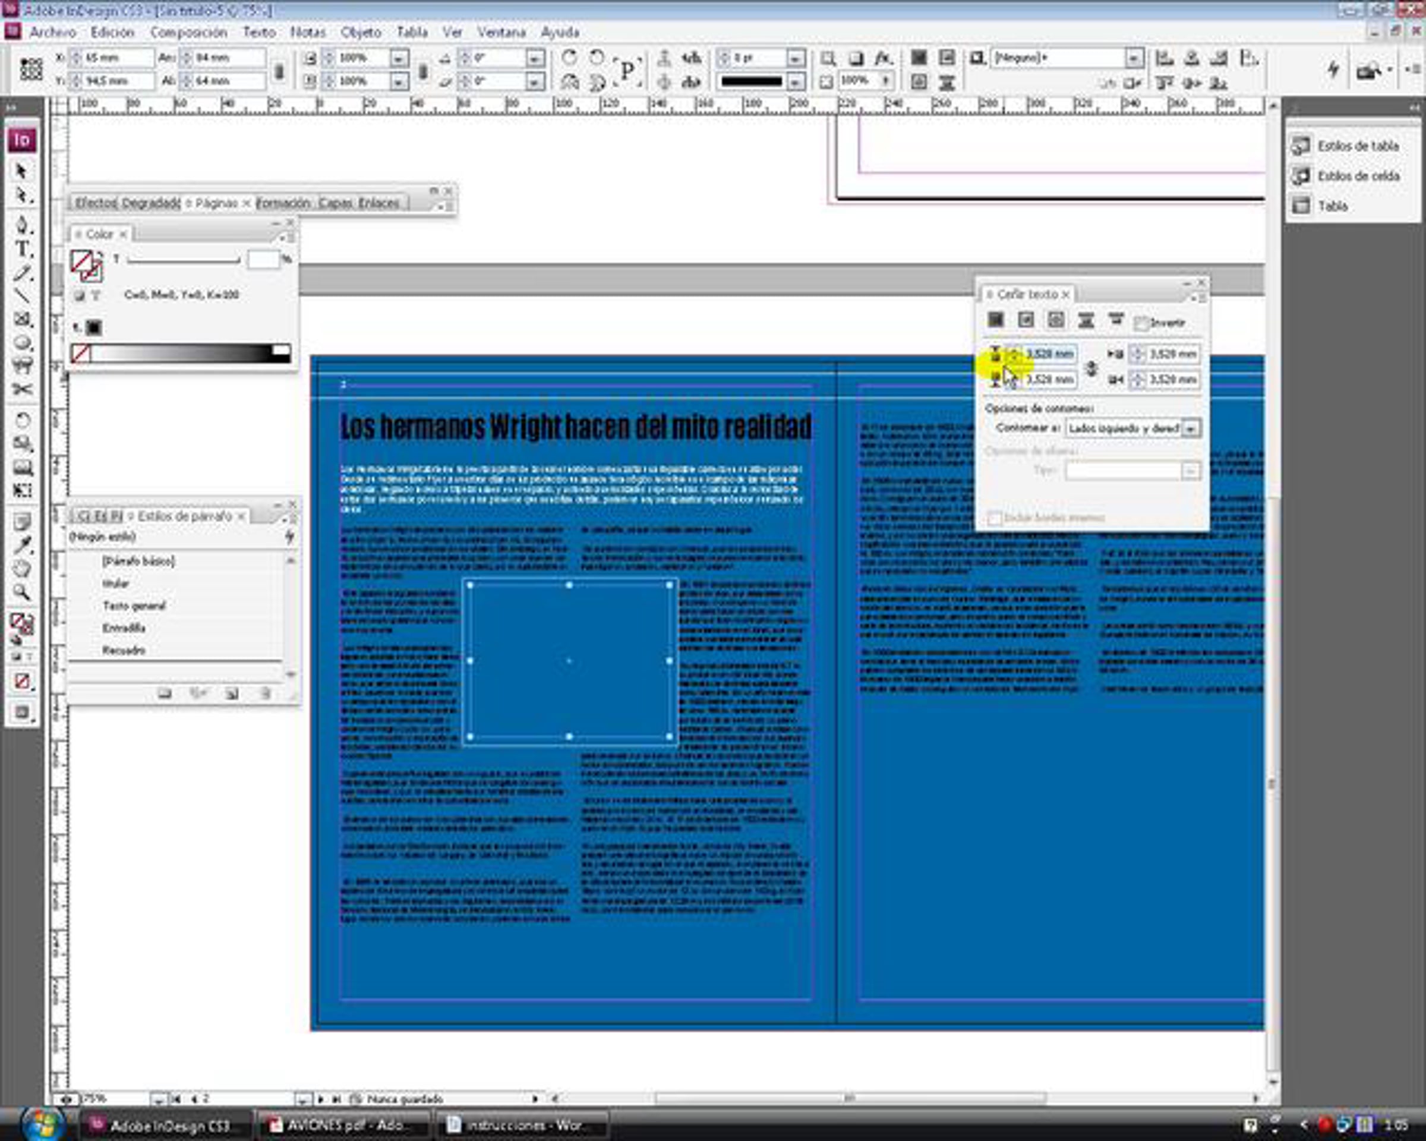
Task: Select 'Entradilla' paragraph style
Action: [124, 628]
